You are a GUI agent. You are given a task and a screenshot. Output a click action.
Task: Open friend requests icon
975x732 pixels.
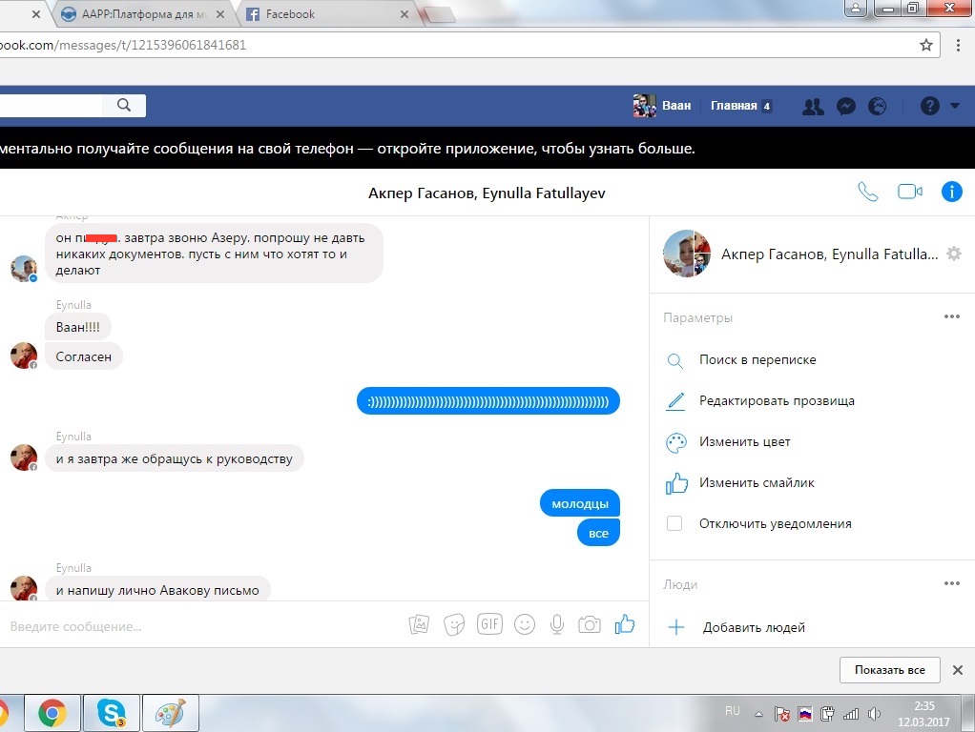(x=812, y=106)
